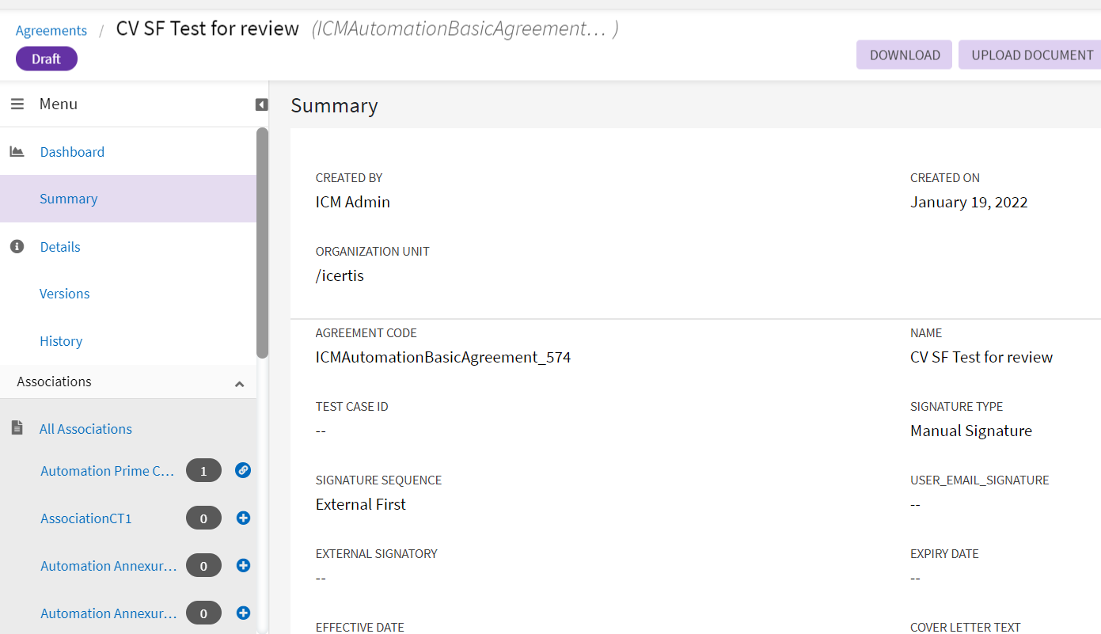Click the UPLOAD DOCUMENT button
Image resolution: width=1101 pixels, height=634 pixels.
1031,55
